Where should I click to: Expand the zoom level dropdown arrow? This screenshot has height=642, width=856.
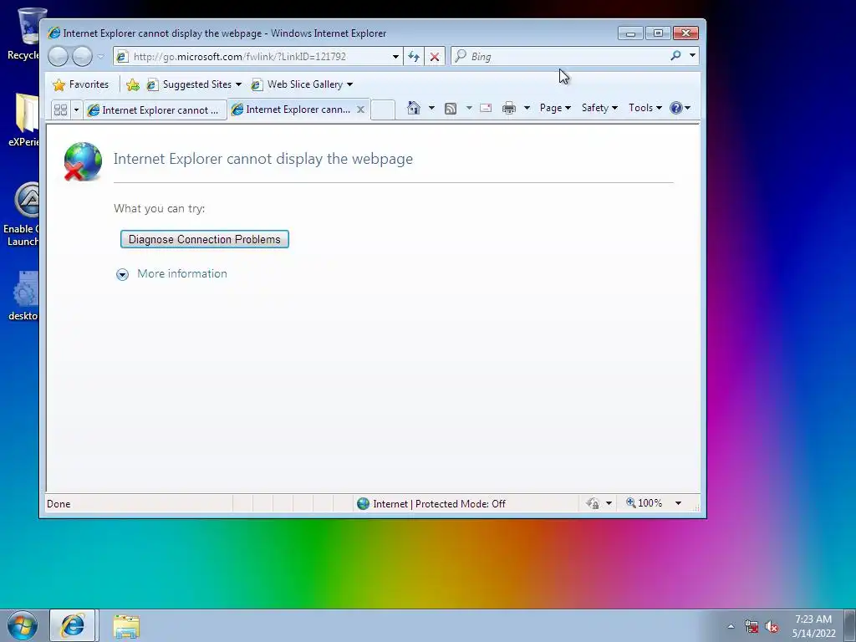click(678, 503)
